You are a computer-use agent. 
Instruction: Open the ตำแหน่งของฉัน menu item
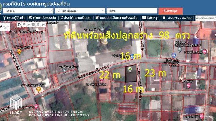[43, 18]
